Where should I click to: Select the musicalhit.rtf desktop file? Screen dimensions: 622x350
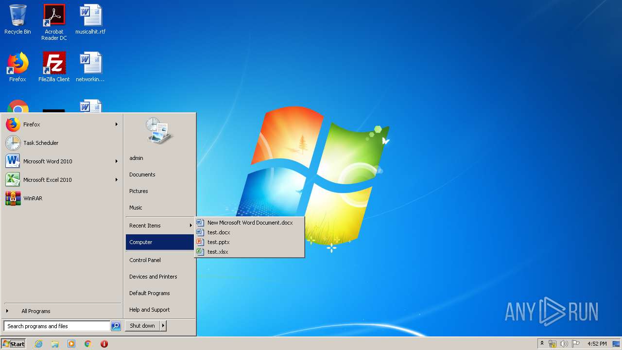pos(90,19)
